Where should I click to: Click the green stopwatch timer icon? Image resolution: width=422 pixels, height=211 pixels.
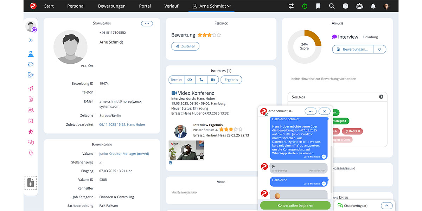pos(305,6)
